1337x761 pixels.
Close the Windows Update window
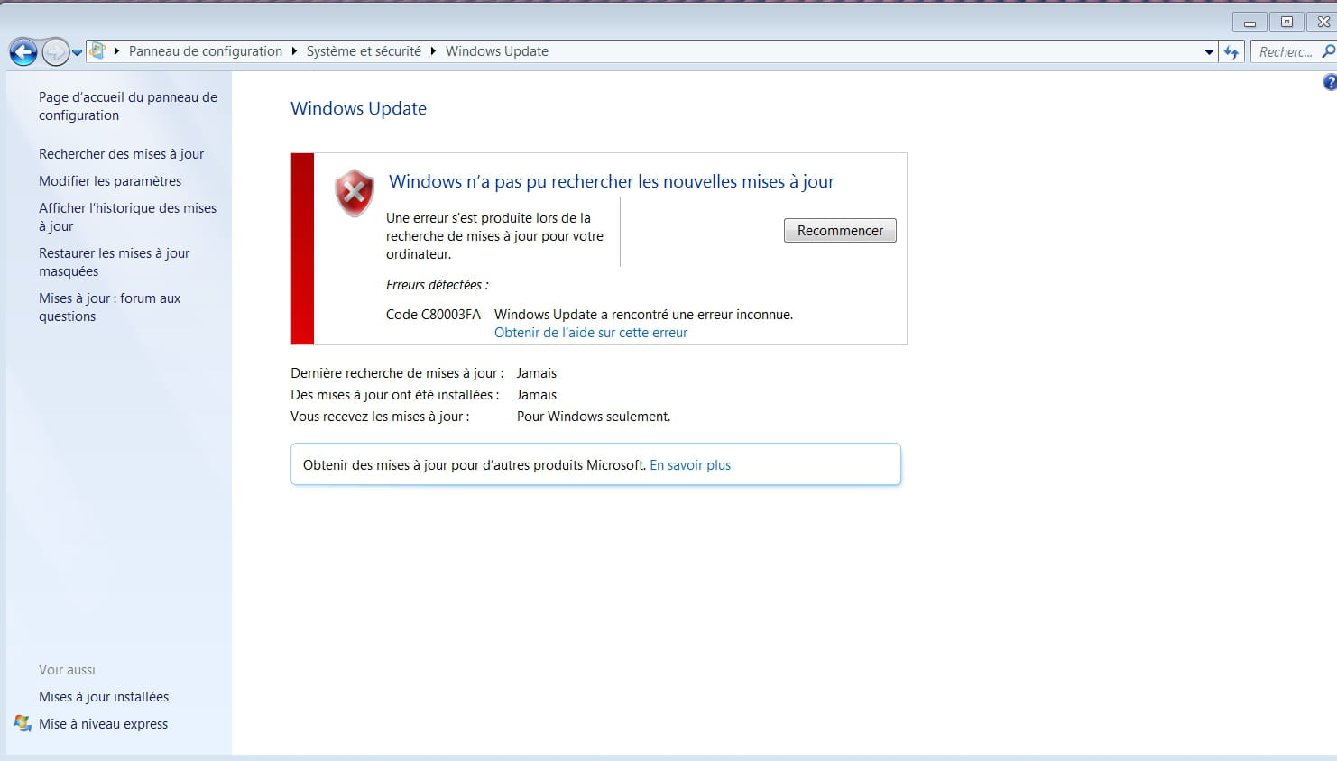pyautogui.click(x=1323, y=22)
